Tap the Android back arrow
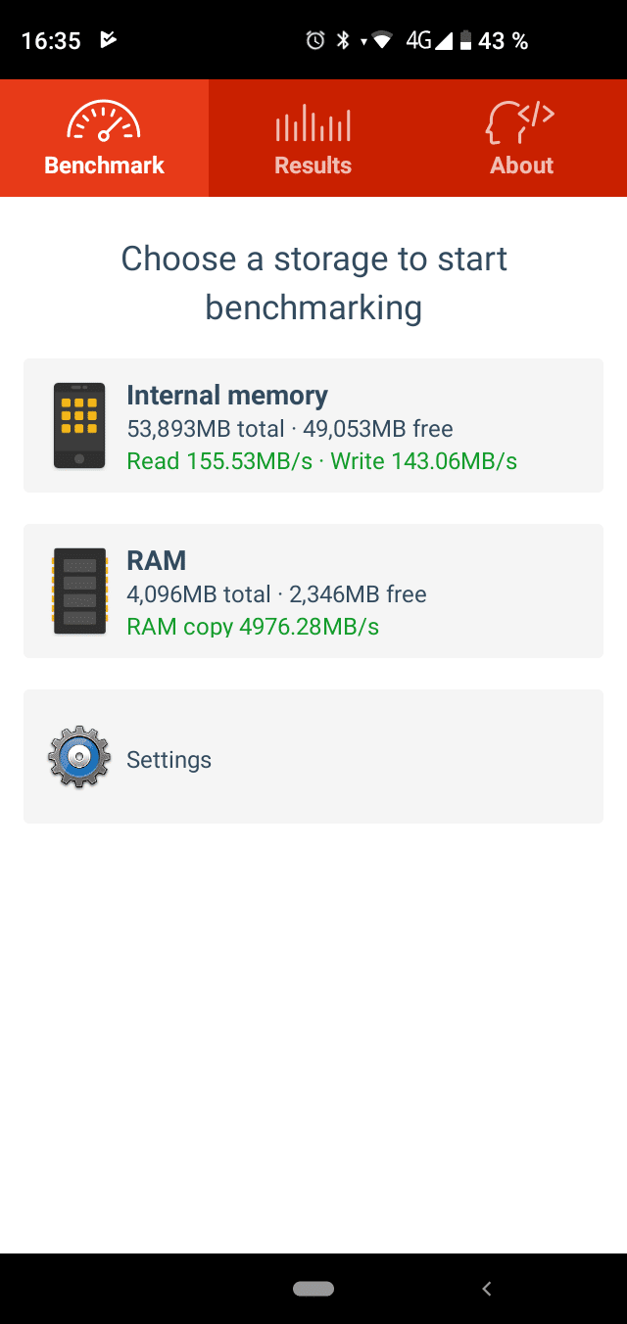 [487, 1289]
